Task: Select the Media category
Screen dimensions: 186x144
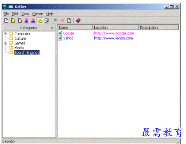Action: [x=19, y=48]
